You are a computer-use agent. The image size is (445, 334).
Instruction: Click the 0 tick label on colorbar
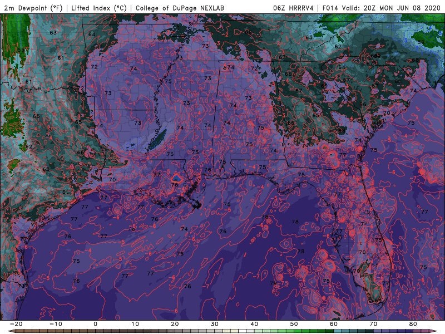point(95,324)
